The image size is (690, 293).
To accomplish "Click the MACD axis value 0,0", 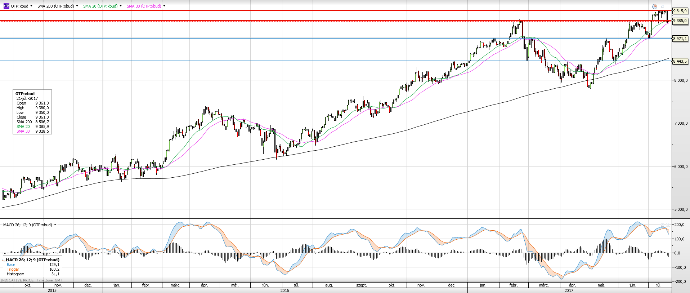I will [x=677, y=253].
